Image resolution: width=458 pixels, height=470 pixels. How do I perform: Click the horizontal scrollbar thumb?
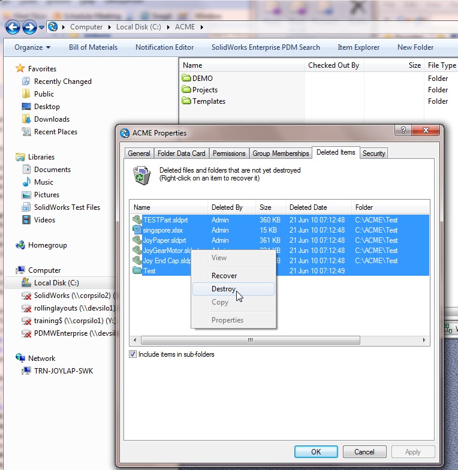point(251,341)
